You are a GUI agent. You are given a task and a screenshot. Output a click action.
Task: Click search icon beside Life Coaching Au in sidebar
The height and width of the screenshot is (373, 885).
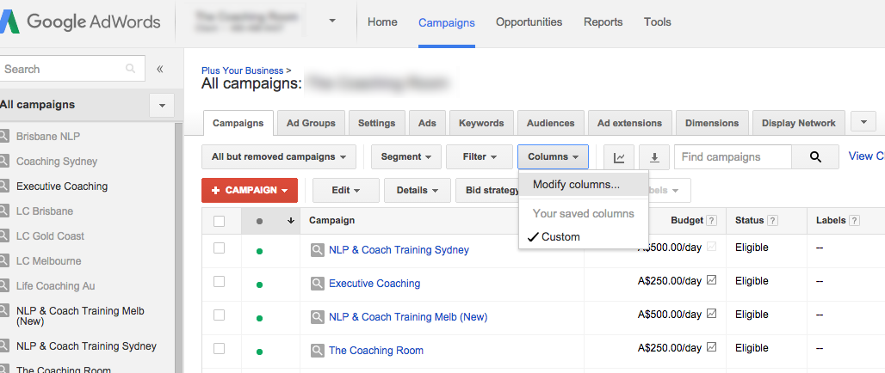coord(4,285)
